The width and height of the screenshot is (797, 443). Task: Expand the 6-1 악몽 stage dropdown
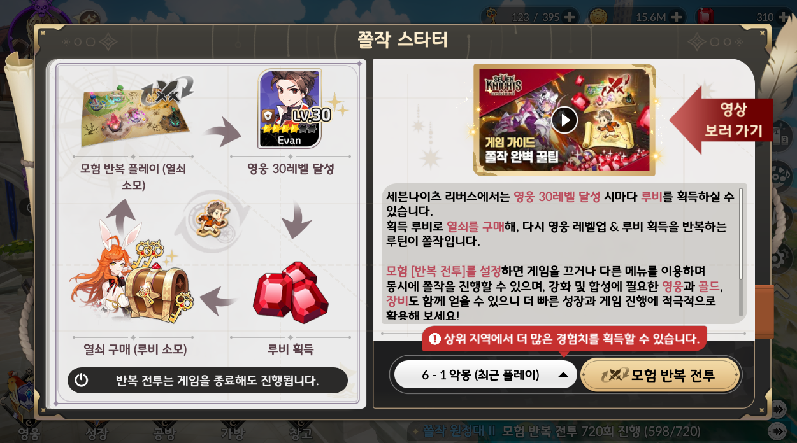[x=485, y=375]
